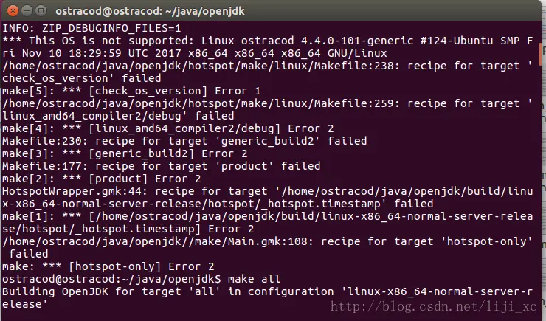
Task: Minimize the terminal window
Action: [27, 11]
